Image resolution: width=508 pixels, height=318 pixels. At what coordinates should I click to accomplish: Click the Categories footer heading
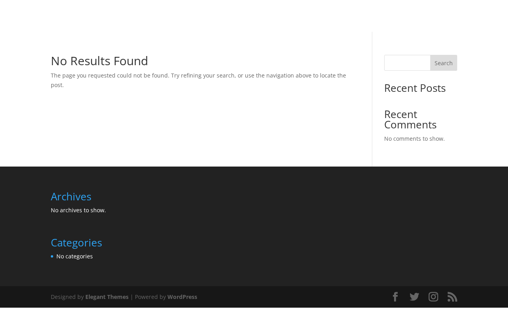76,242
